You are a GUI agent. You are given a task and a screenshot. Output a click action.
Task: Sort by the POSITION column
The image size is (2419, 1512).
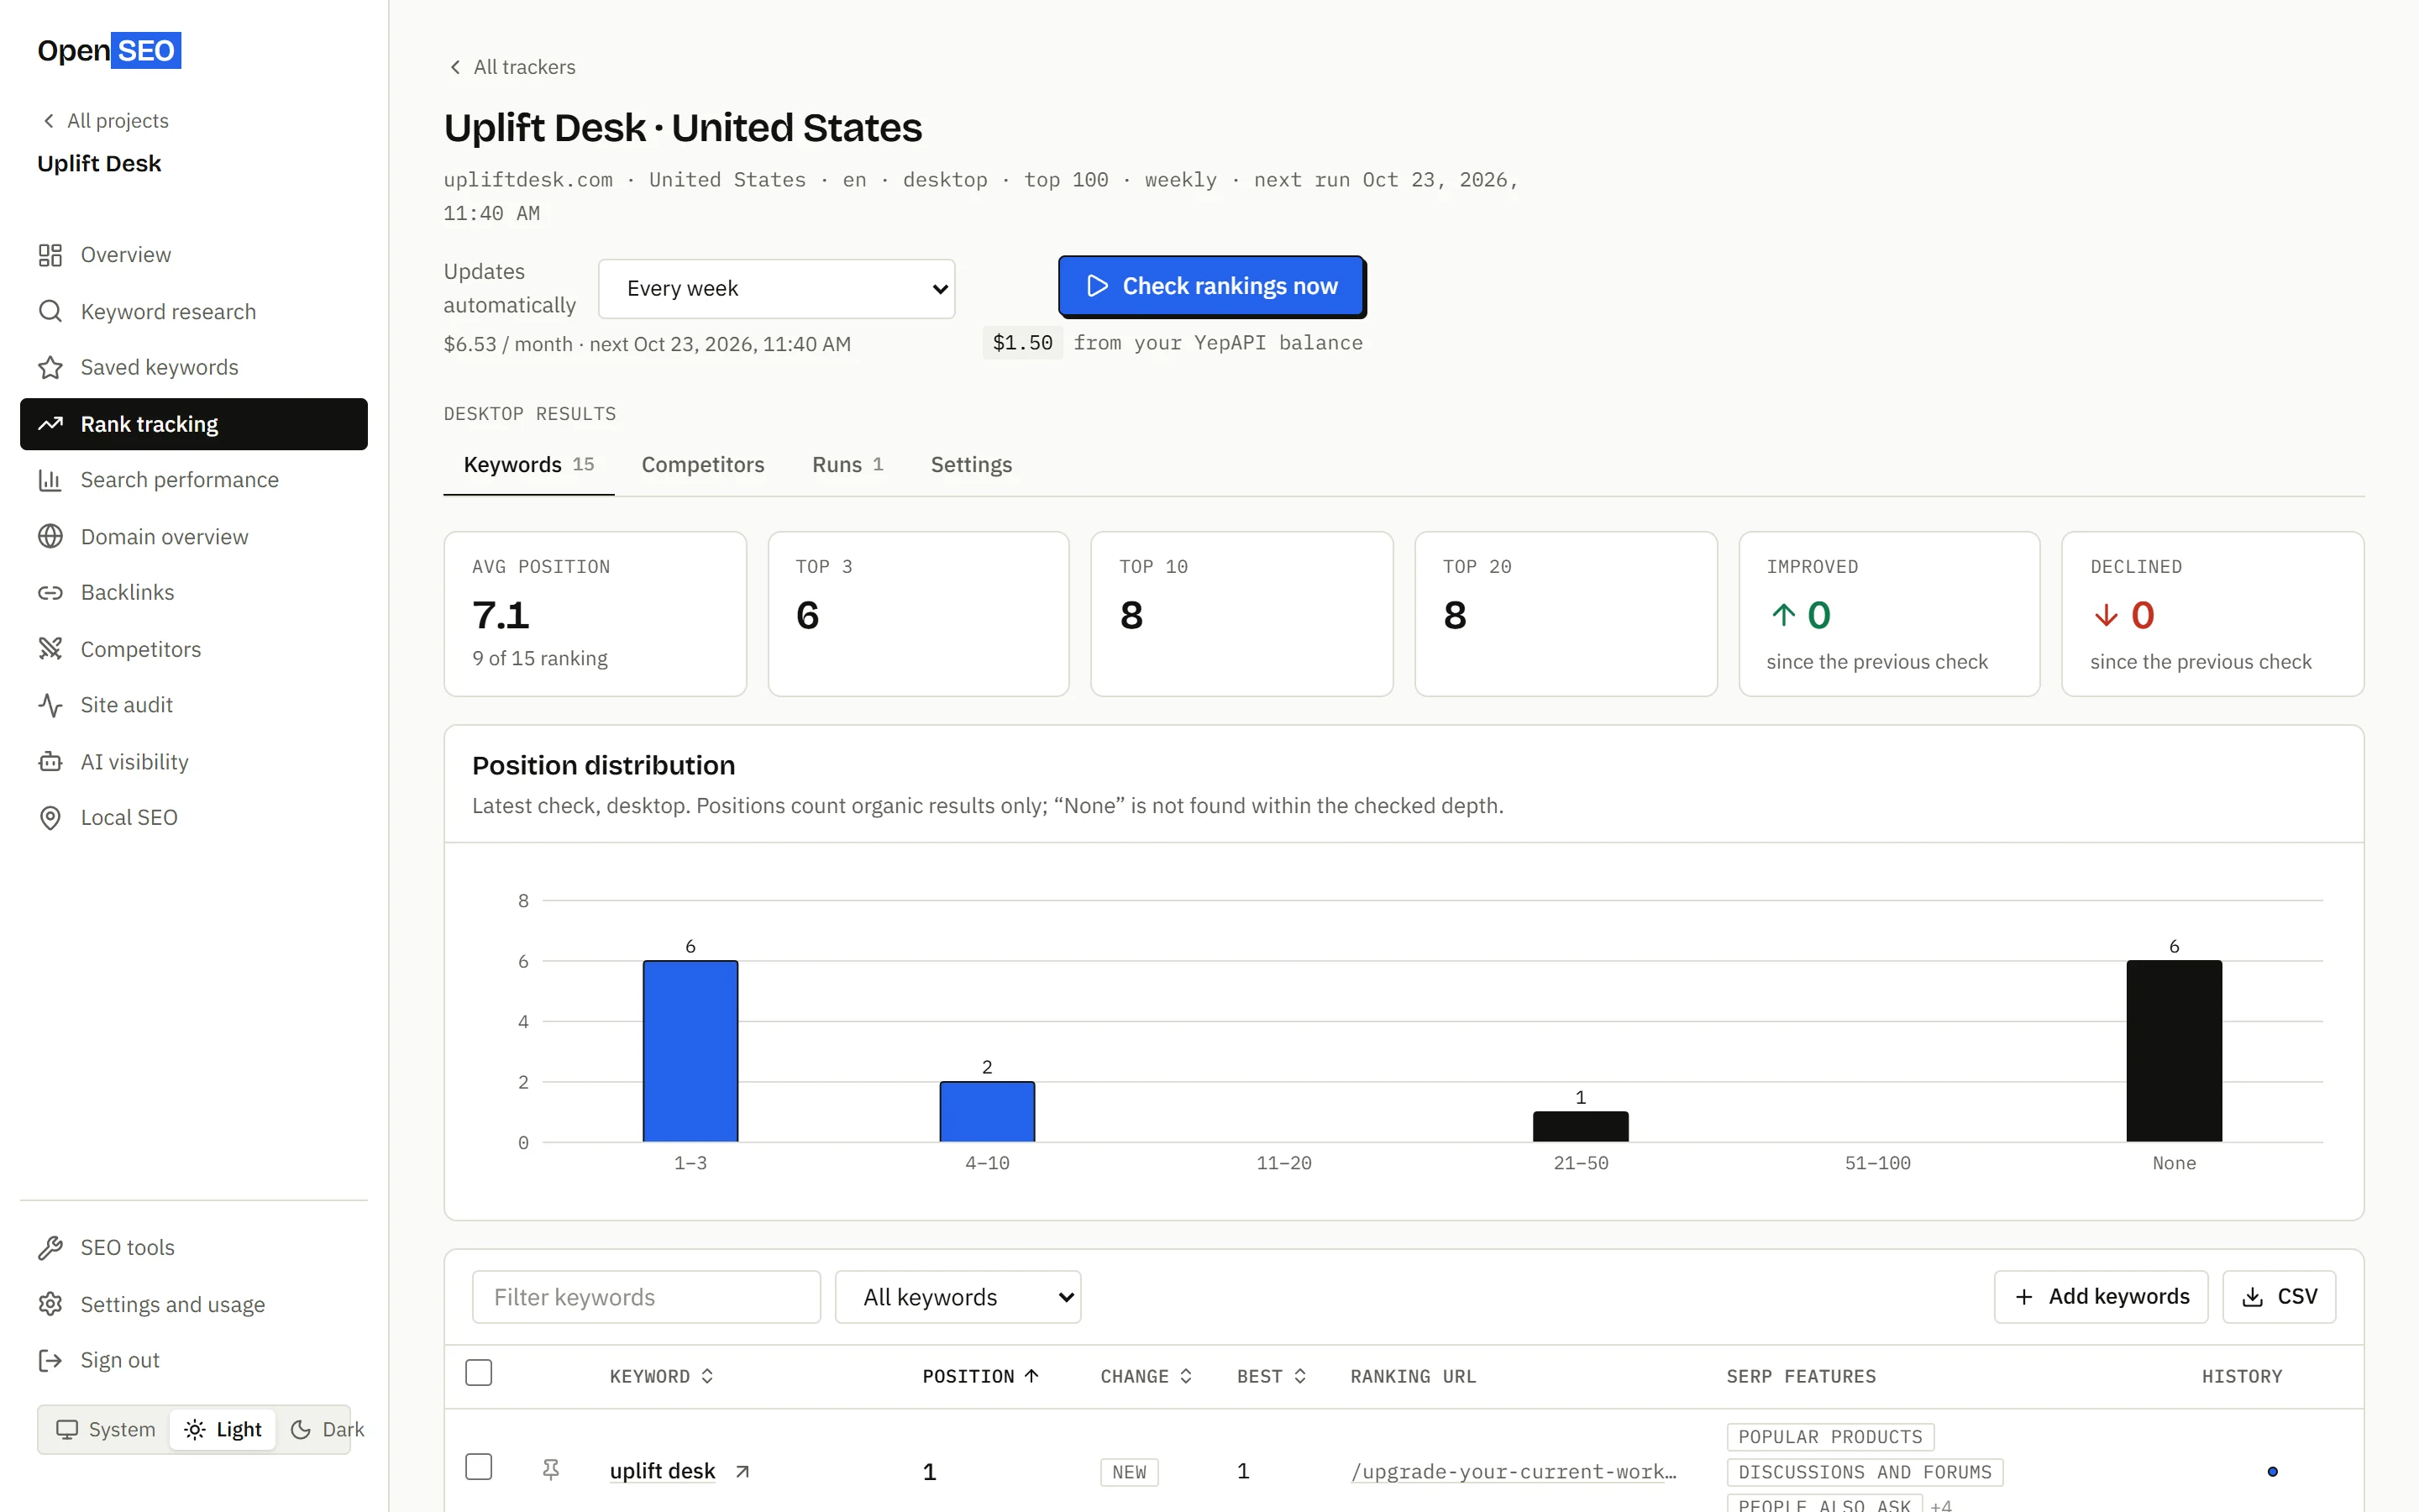point(980,1376)
